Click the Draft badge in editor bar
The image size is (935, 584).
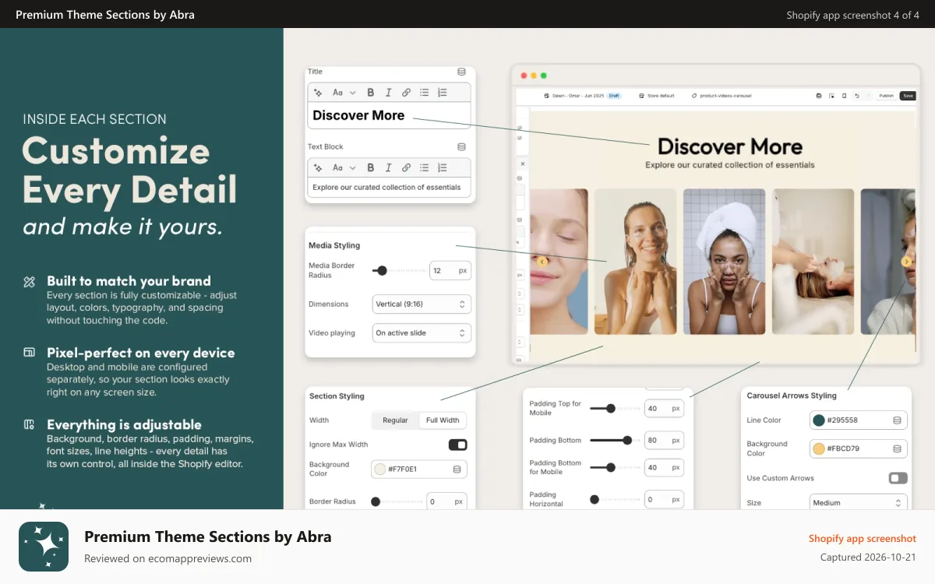pos(614,96)
